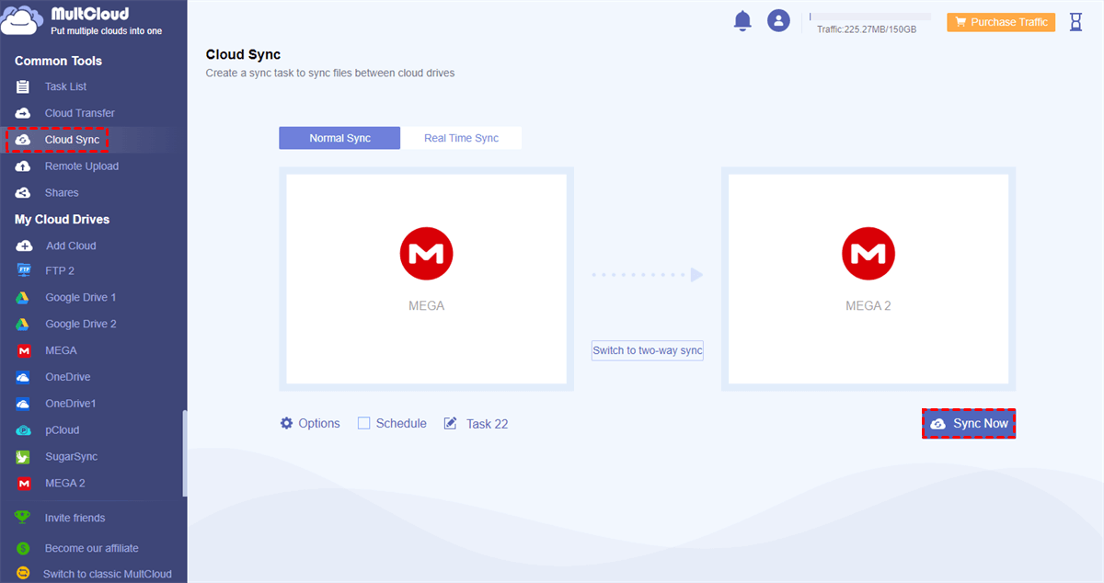
Task: Click the FTP 2 drive icon
Action: click(x=23, y=270)
